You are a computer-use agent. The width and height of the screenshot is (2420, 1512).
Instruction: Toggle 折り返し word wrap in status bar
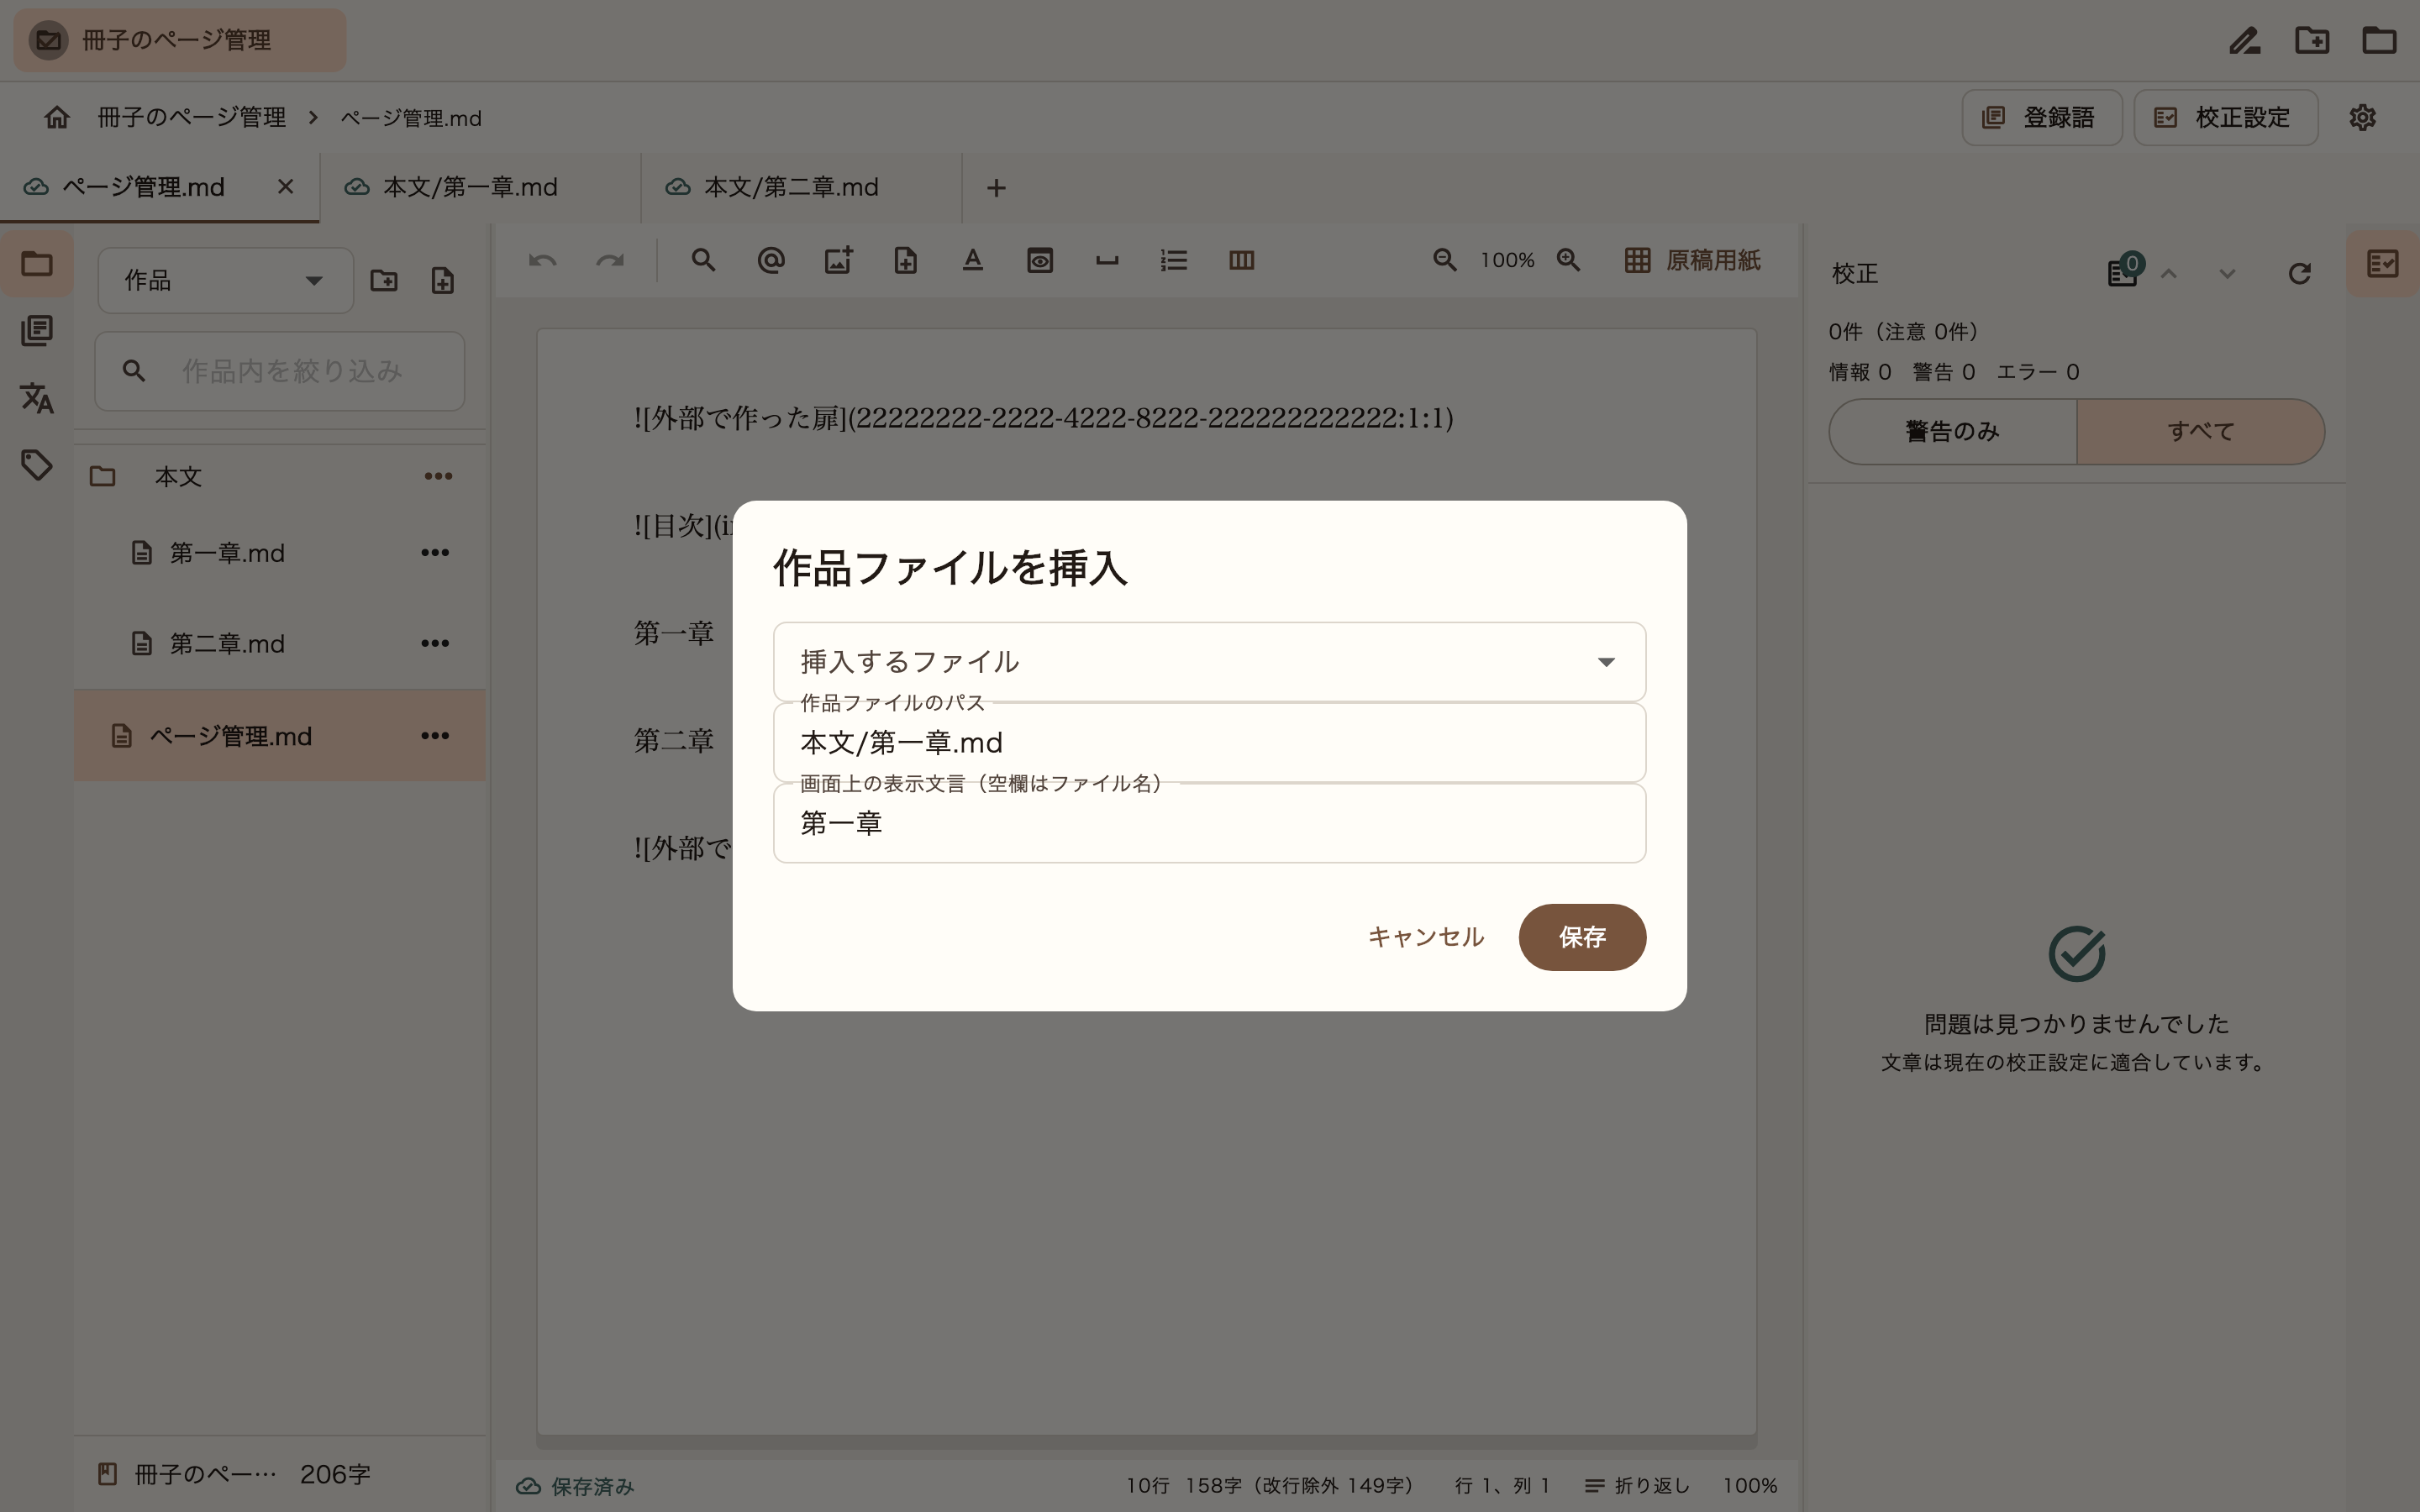point(1638,1486)
